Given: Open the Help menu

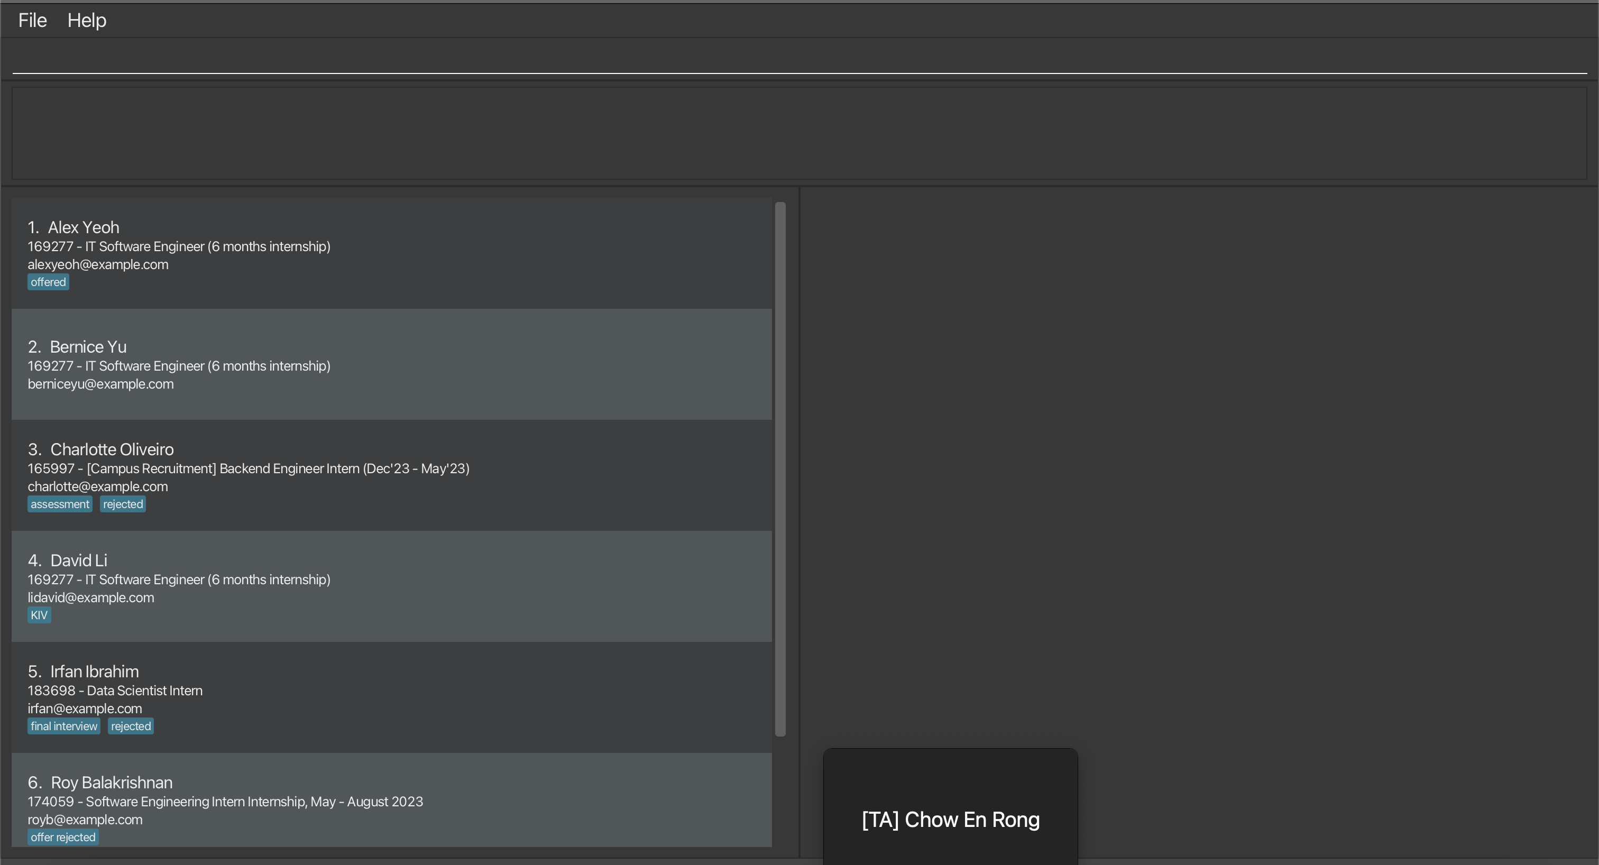Looking at the screenshot, I should (87, 21).
